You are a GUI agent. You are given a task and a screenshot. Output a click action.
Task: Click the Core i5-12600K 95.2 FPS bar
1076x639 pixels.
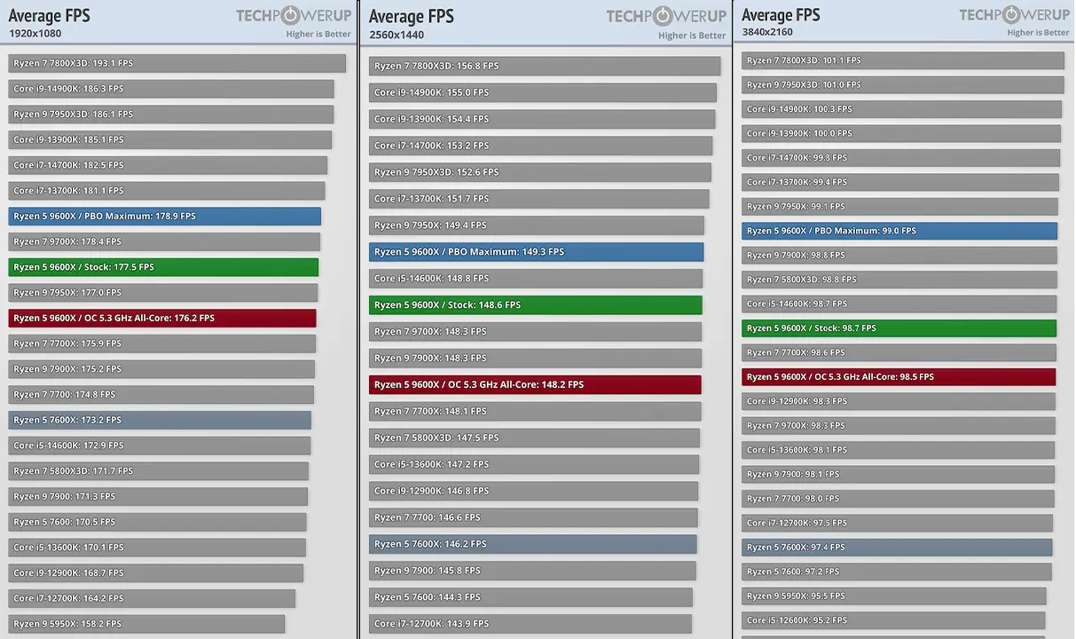[892, 620]
